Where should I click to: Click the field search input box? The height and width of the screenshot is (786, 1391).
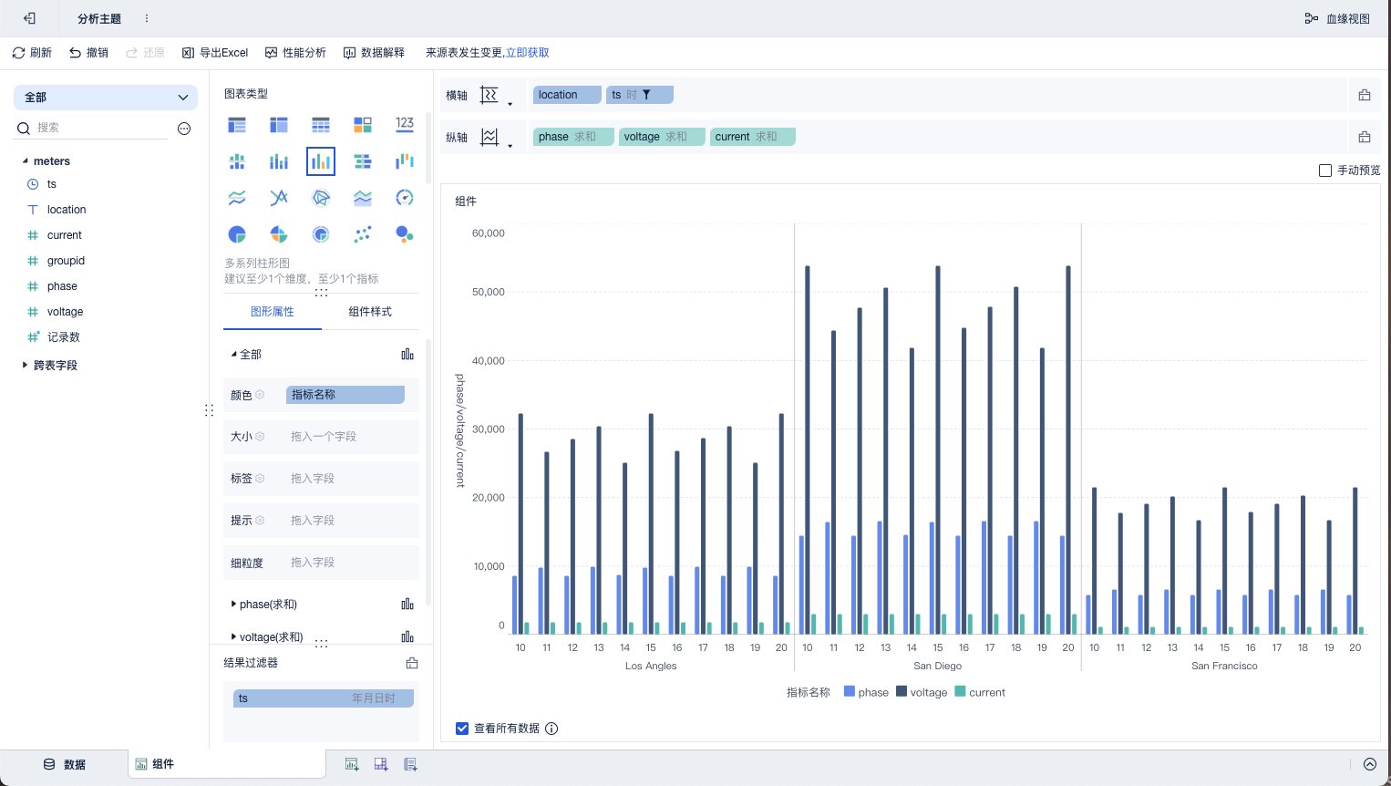[100, 128]
